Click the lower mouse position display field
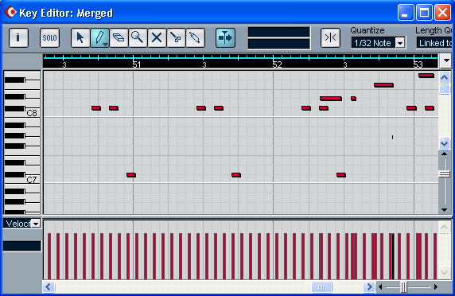This screenshot has width=455, height=296. tap(279, 44)
